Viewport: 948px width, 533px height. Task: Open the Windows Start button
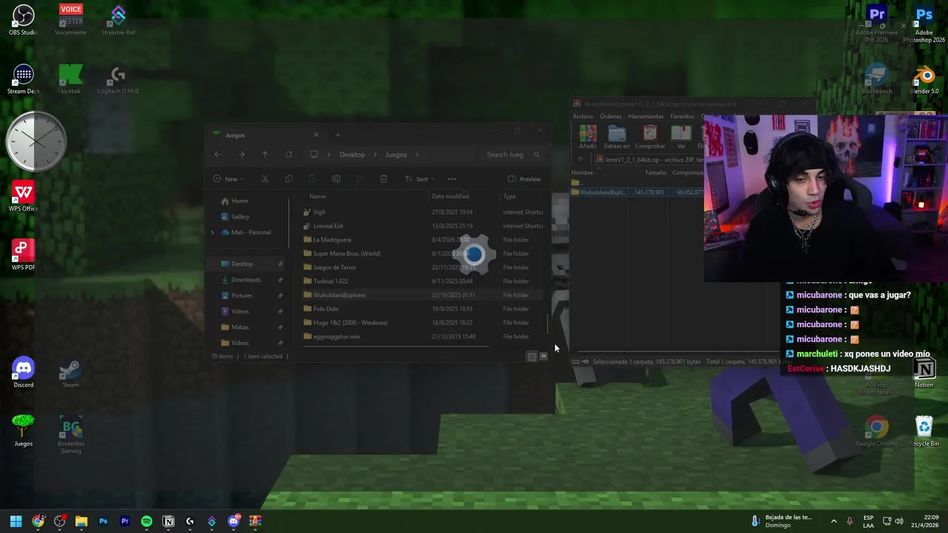[x=16, y=521]
